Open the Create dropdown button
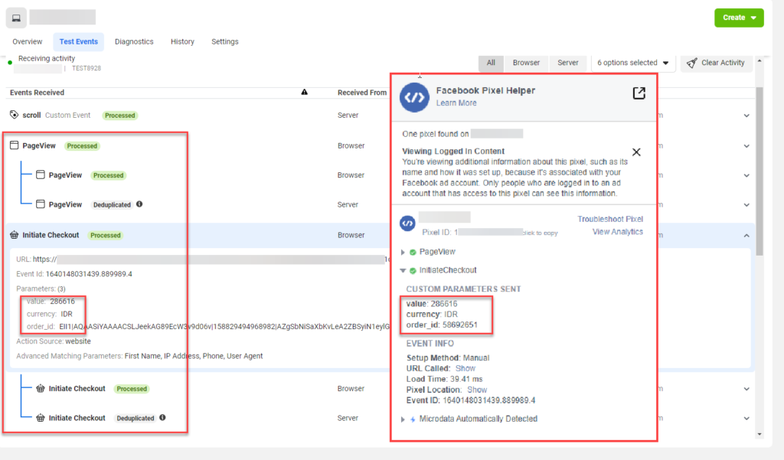The height and width of the screenshot is (460, 784). pyautogui.click(x=739, y=18)
